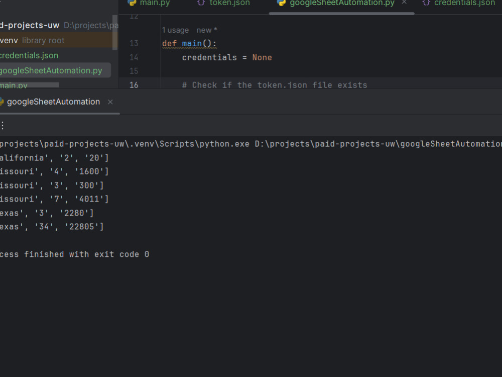This screenshot has width=502, height=377.
Task: Open run toolbar options via the vertical ellipsis icon
Action: tap(3, 125)
